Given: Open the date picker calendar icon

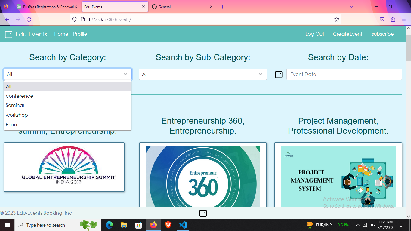Looking at the screenshot, I should (279, 74).
